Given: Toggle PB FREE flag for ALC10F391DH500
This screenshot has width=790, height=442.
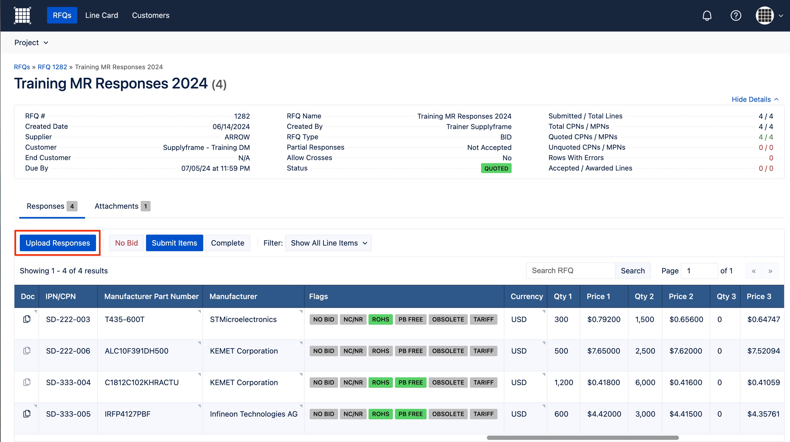Looking at the screenshot, I should pyautogui.click(x=410, y=351).
